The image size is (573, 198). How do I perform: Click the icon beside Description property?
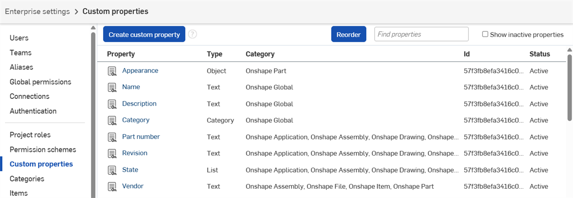tap(112, 104)
